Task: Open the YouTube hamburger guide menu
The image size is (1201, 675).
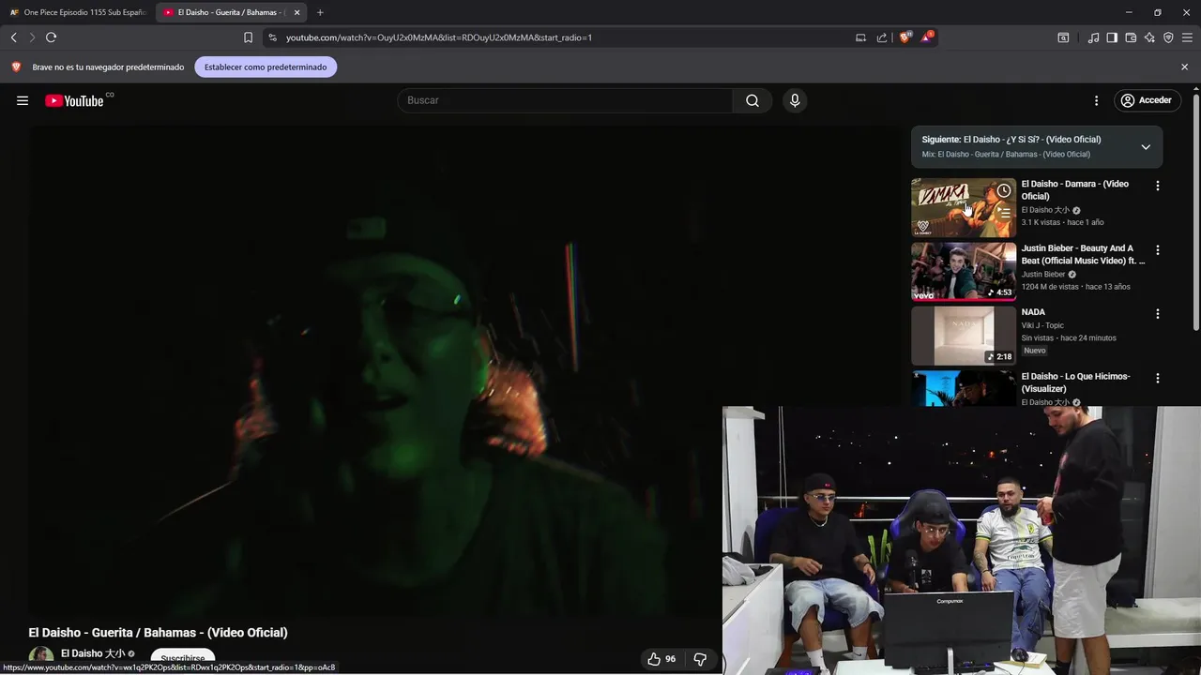Action: (x=23, y=100)
